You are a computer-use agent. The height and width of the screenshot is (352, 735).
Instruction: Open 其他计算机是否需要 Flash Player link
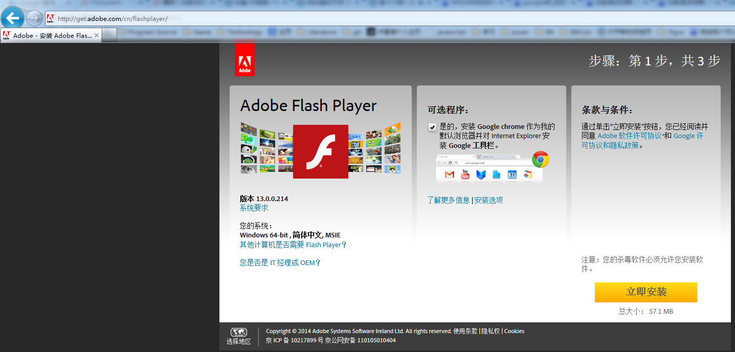click(293, 245)
